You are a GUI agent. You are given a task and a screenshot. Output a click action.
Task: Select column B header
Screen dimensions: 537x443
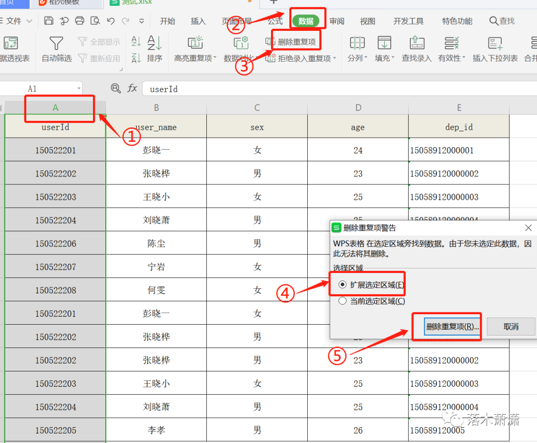click(x=156, y=107)
